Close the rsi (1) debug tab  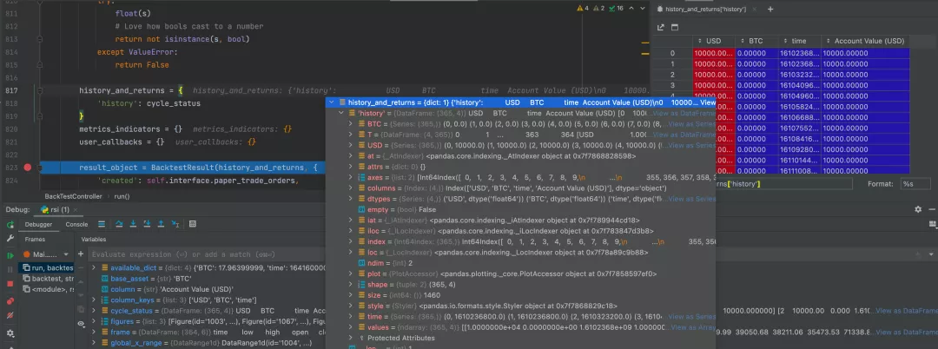(76, 210)
